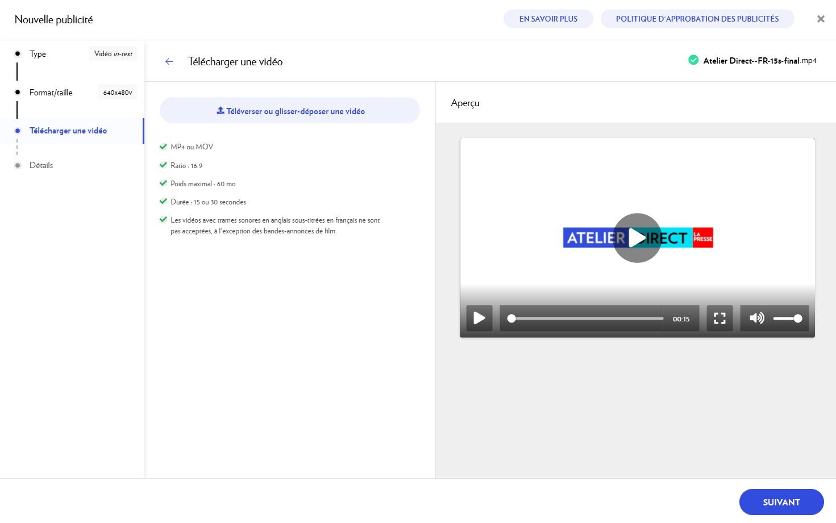Click Téléverser ou glisser-déposer une vidéo
This screenshot has width=836, height=523.
coord(290,111)
